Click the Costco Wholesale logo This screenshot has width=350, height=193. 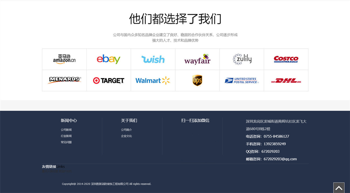(286, 59)
